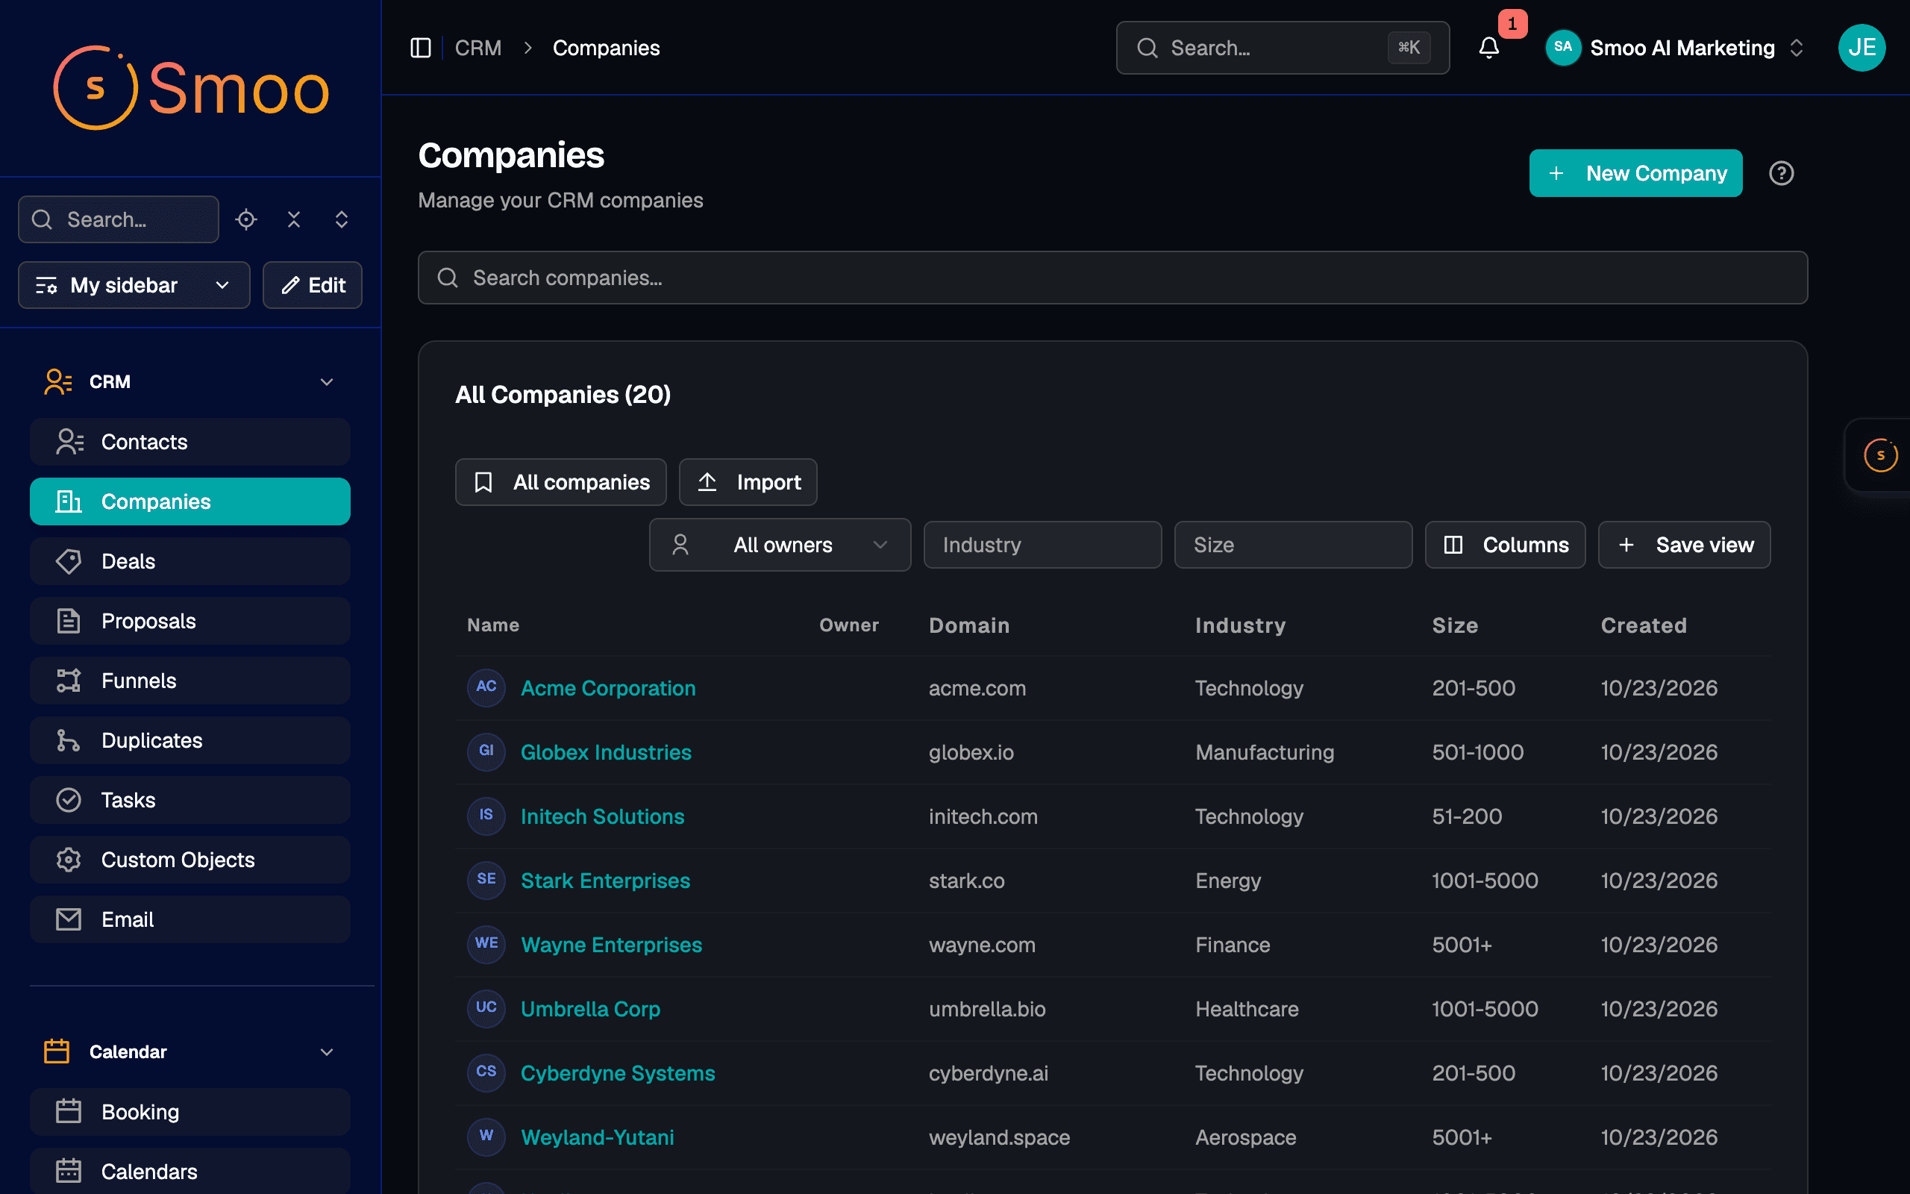Image resolution: width=1910 pixels, height=1194 pixels.
Task: Expand all sidebar sections icon
Action: click(x=342, y=219)
